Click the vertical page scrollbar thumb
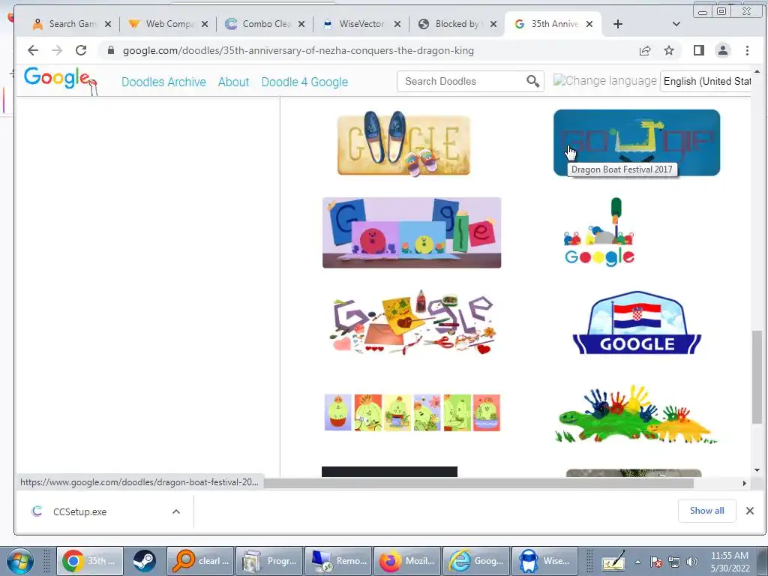The width and height of the screenshot is (768, 576). click(x=757, y=377)
